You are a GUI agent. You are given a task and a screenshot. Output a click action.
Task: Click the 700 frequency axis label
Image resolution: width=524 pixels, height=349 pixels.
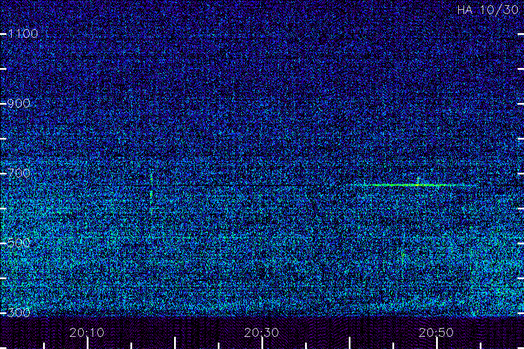[x=19, y=173]
